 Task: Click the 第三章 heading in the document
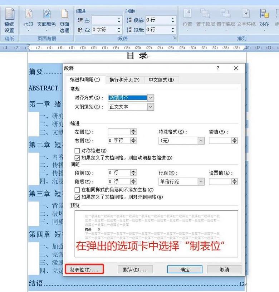39,194
